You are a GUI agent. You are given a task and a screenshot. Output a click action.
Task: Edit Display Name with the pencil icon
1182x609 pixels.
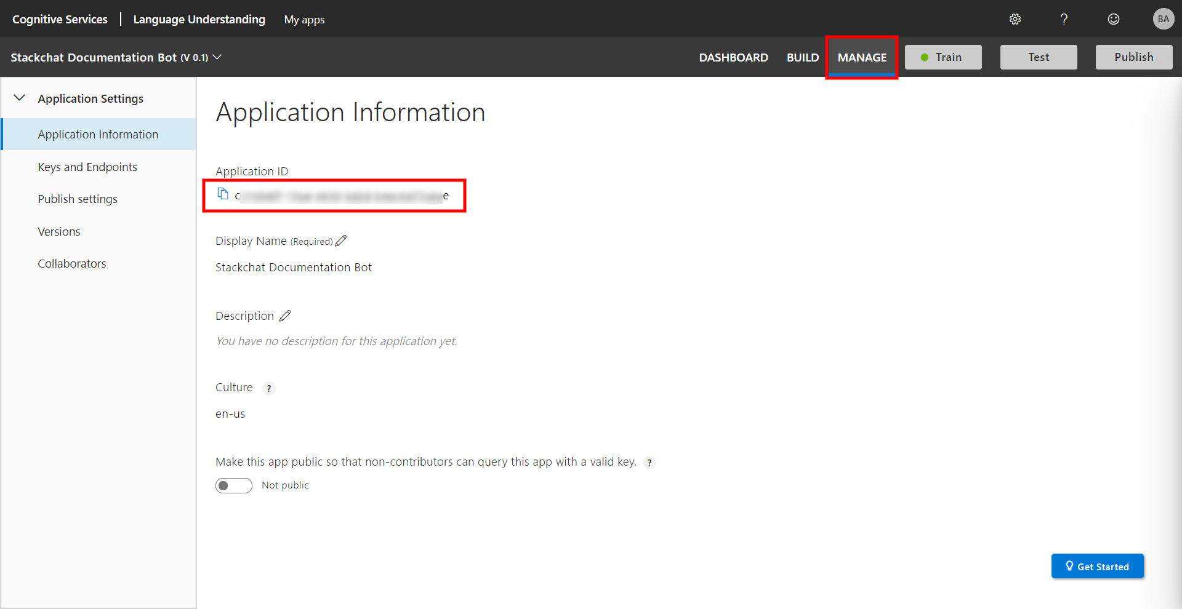pos(341,241)
